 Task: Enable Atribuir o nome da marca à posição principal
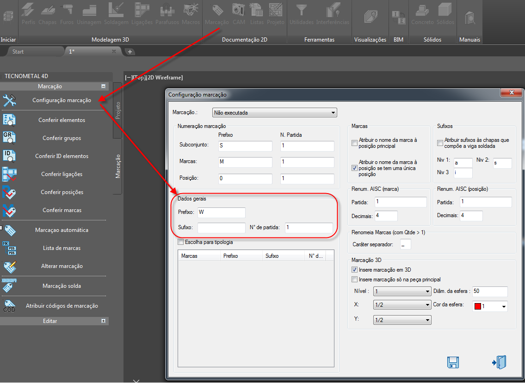click(355, 143)
